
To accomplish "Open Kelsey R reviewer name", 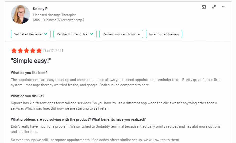I will [x=40, y=9].
